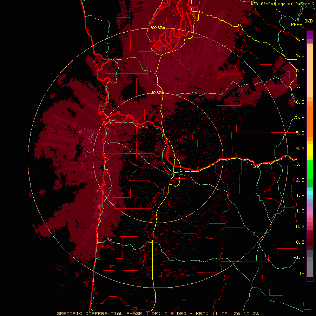
Task: Click the 3.4 value on the scale
Action: coord(300,164)
